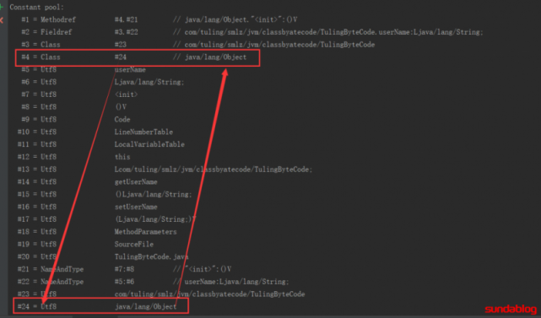Select the Constant pool header line
This screenshot has width=541, height=318.
[37, 8]
